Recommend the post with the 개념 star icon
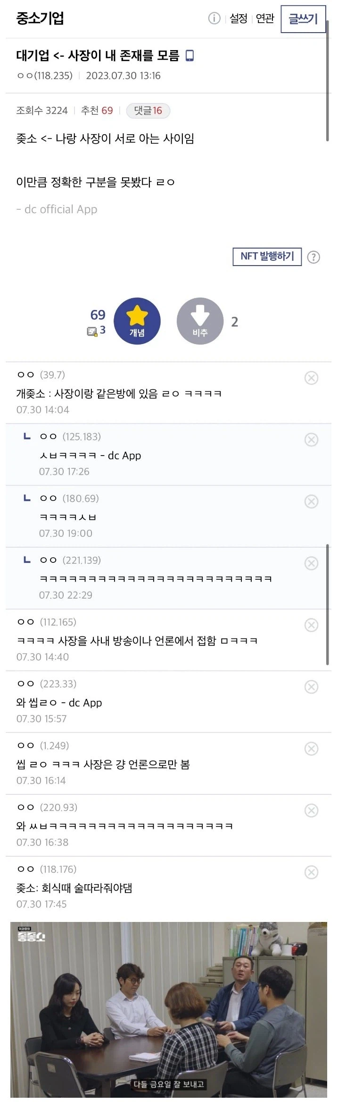Screen dimensions: 338x1102 click(x=137, y=320)
